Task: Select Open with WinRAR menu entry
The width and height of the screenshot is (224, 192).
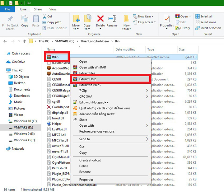Action: click(x=92, y=67)
